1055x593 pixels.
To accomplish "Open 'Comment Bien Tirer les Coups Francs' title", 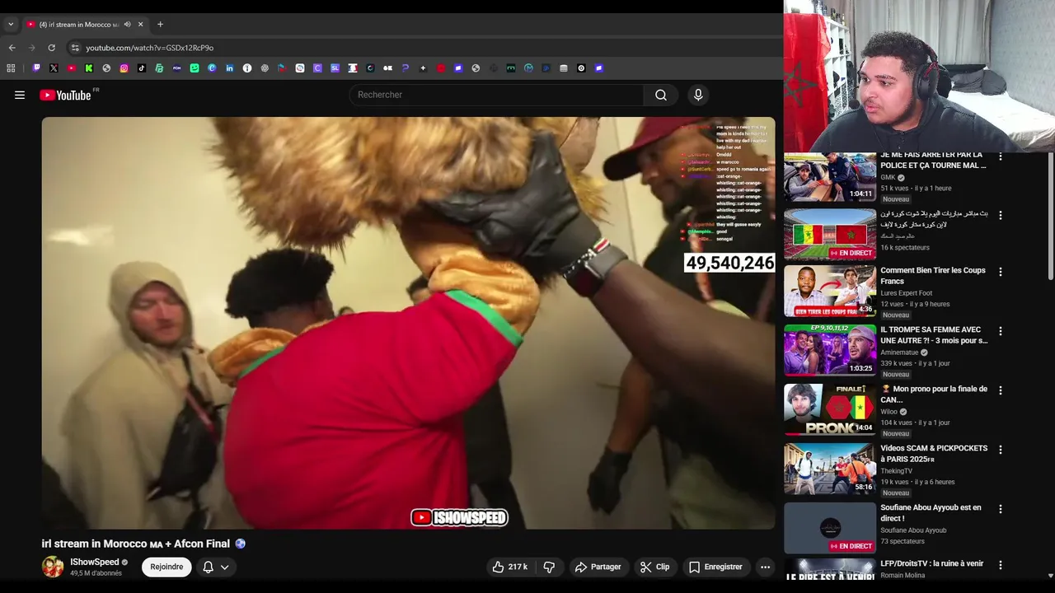I will tap(933, 276).
